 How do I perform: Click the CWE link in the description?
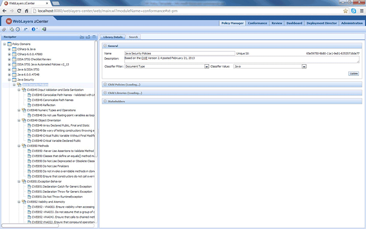[x=144, y=58]
